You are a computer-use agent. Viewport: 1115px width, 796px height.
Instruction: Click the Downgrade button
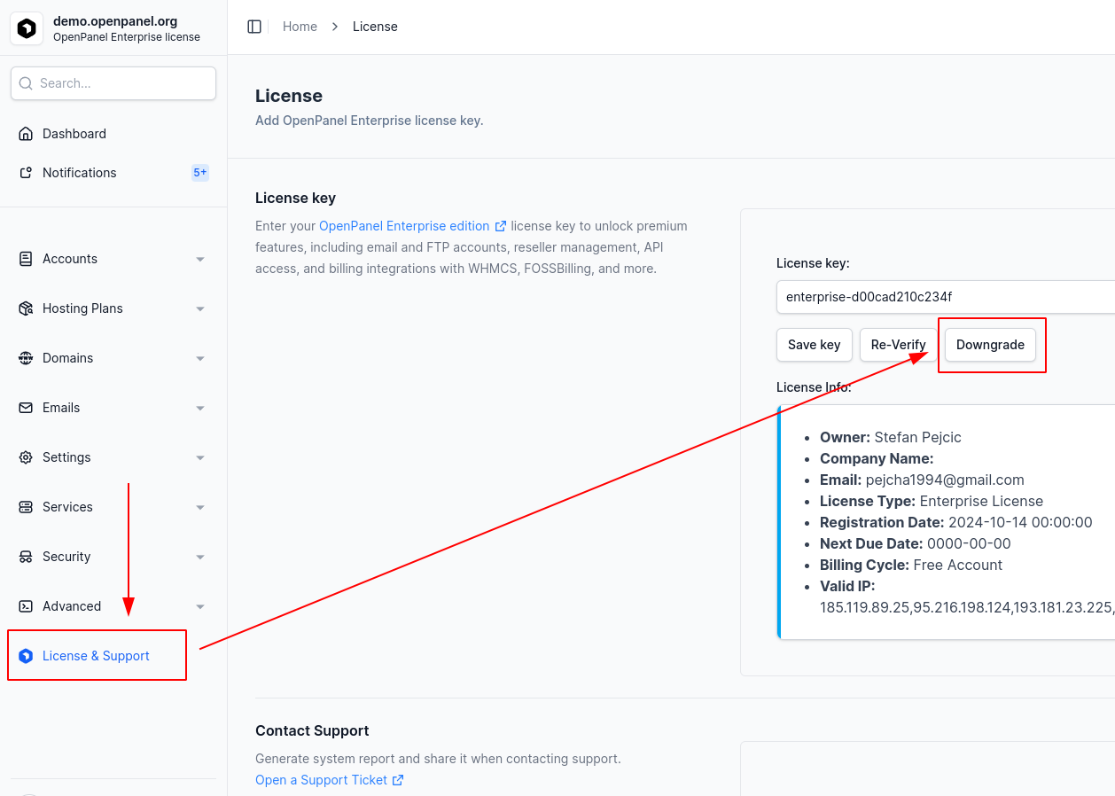click(x=990, y=345)
